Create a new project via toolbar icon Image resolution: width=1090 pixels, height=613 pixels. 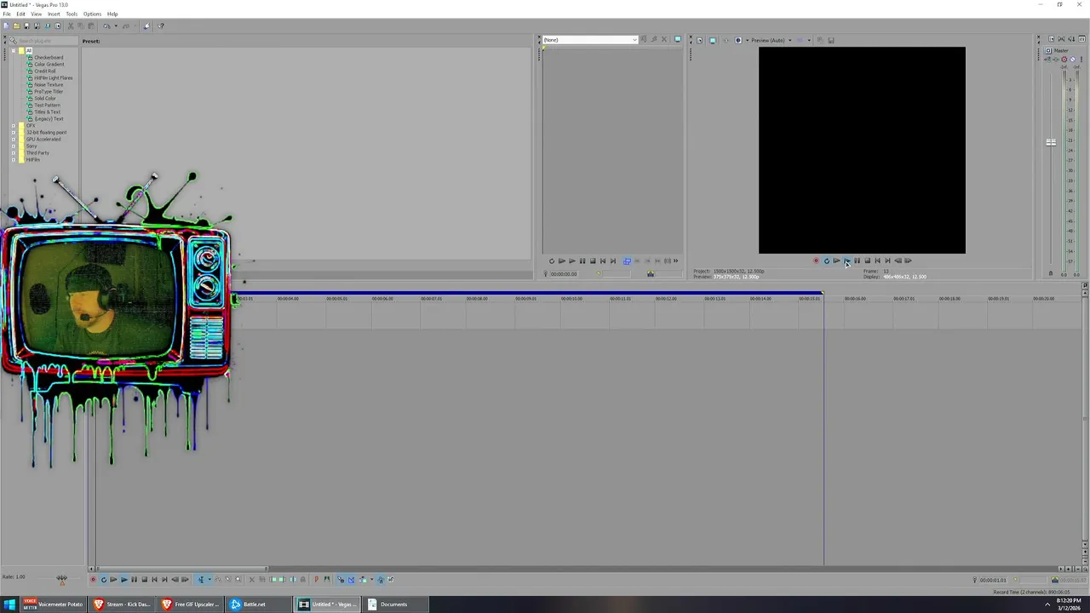6,26
